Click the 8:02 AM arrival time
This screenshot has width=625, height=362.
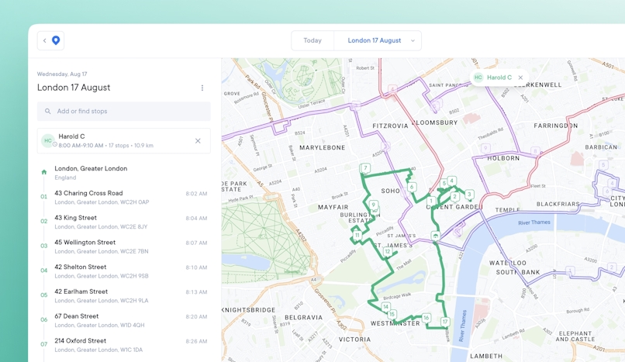click(196, 194)
